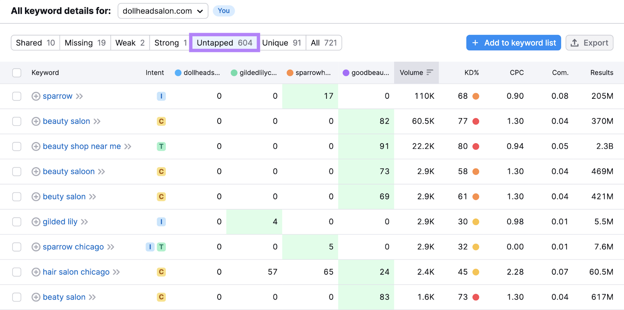Click the Transactional intent badge for 'beauty shop near me'

point(161,146)
